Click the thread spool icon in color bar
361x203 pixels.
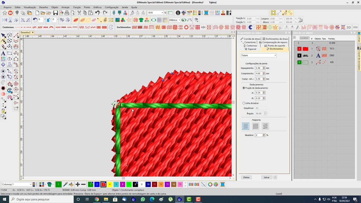(x=223, y=184)
